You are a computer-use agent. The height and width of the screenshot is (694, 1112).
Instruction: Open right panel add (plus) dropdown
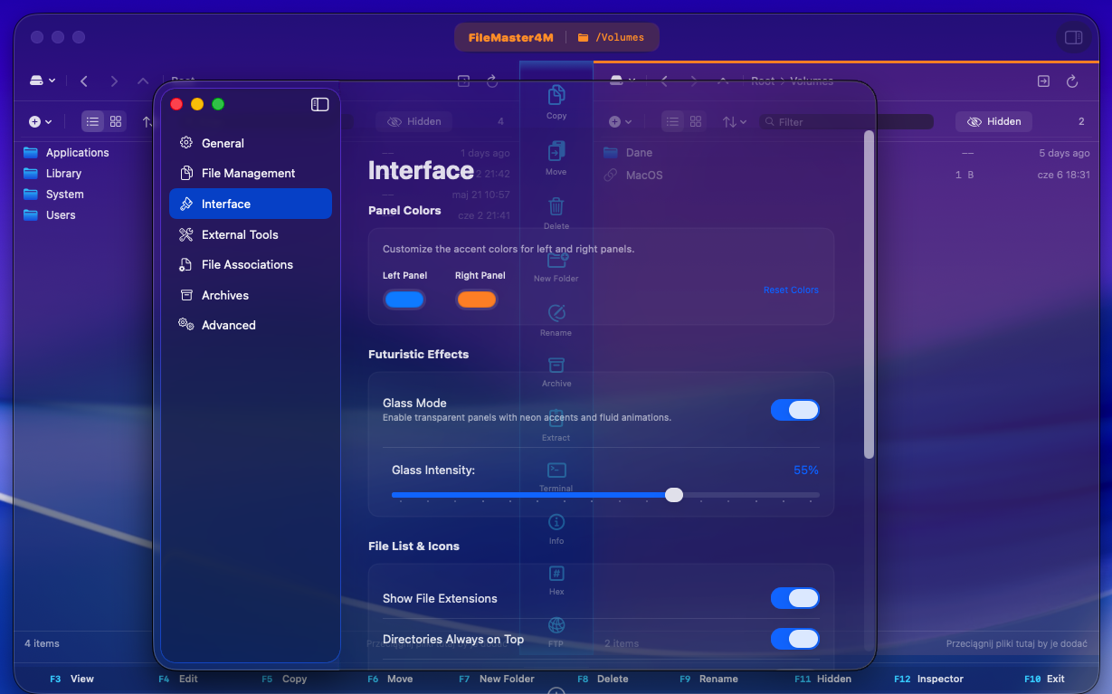coord(620,121)
